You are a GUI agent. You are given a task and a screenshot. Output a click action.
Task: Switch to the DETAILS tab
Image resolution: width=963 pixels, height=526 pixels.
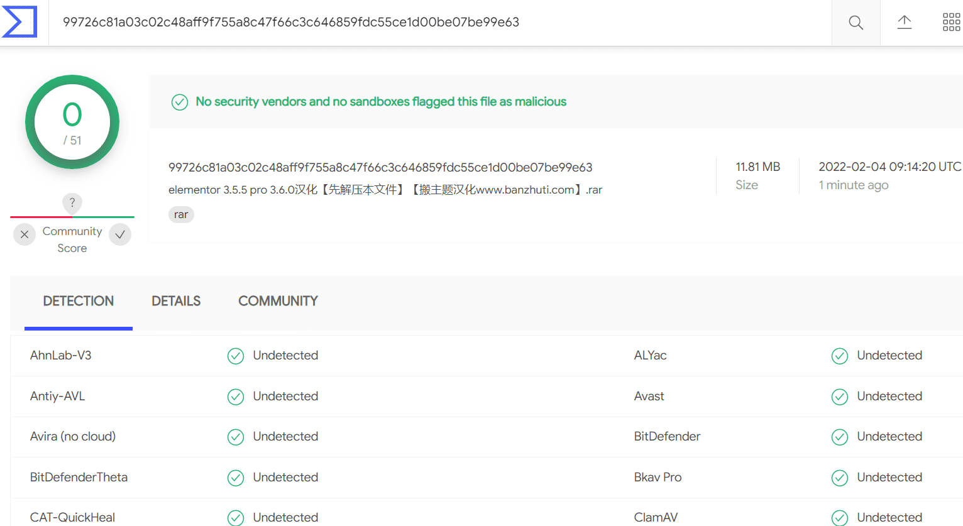tap(176, 301)
